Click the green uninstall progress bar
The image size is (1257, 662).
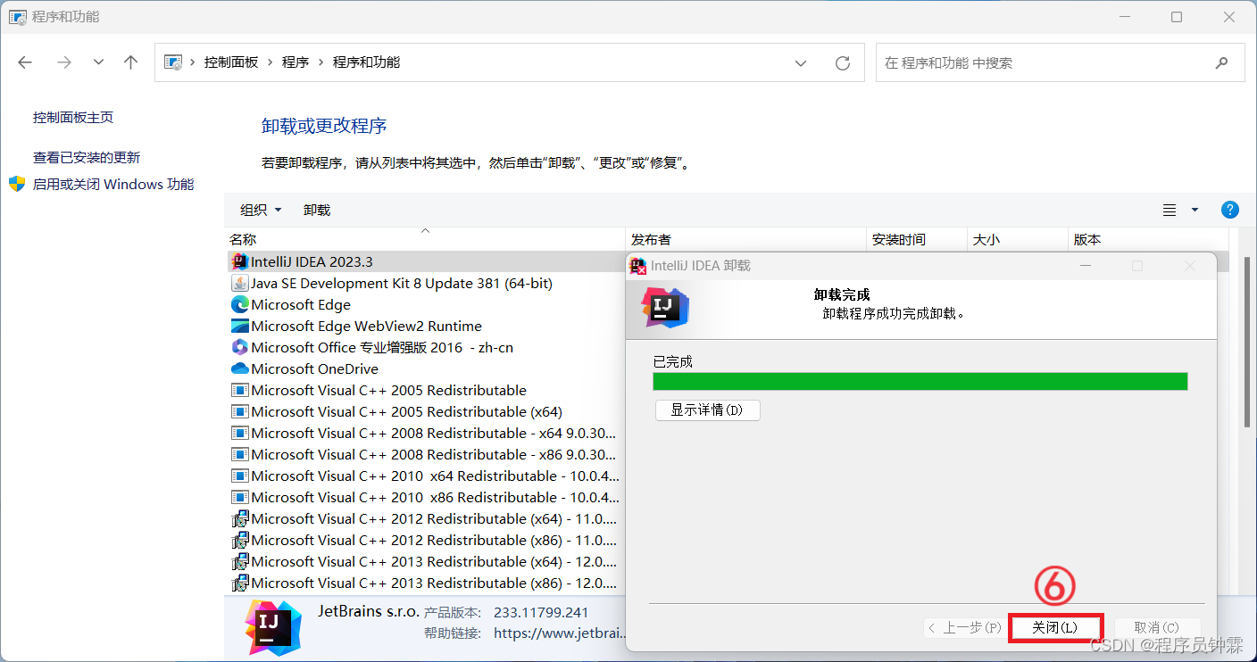point(920,381)
